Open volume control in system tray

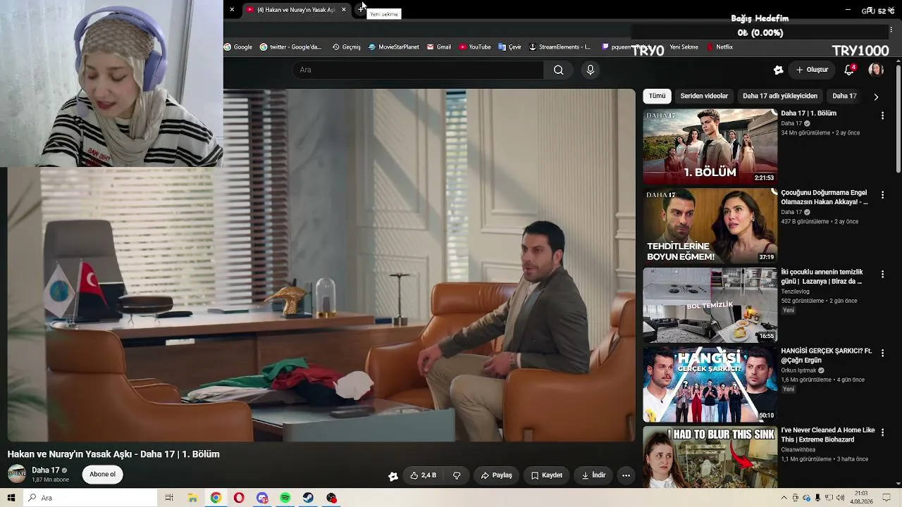841,498
